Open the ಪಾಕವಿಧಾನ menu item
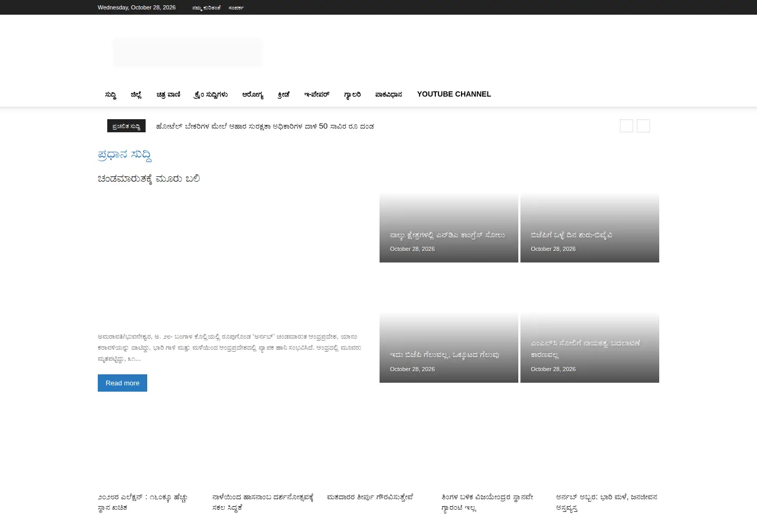 tap(388, 94)
